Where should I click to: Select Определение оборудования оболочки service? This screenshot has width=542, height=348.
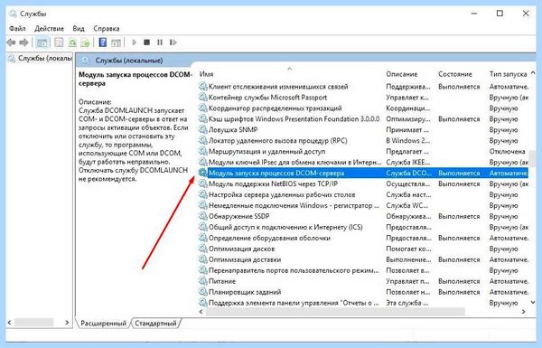pos(364,238)
